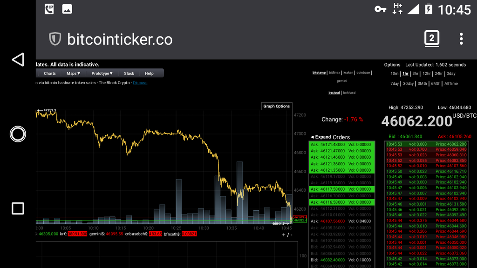Click the Ask : 46105.260 value

pos(455,137)
